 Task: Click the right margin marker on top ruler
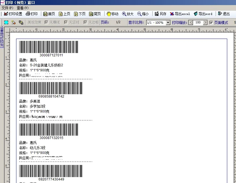227,30
